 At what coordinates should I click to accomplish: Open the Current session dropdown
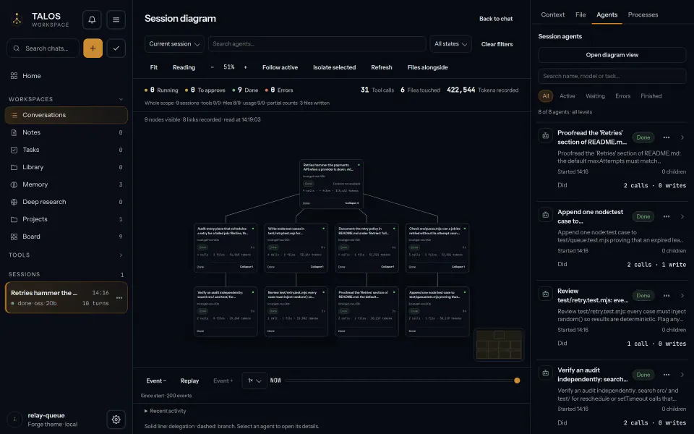(174, 44)
